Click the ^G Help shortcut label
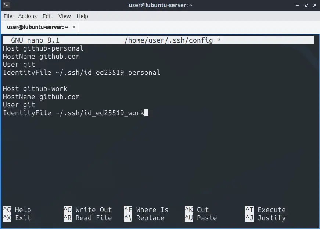The width and height of the screenshot is (320, 229). [x=17, y=210]
